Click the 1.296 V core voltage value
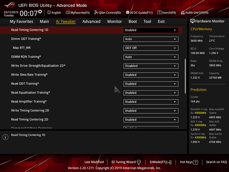229x172 pixels. [x=214, y=53]
